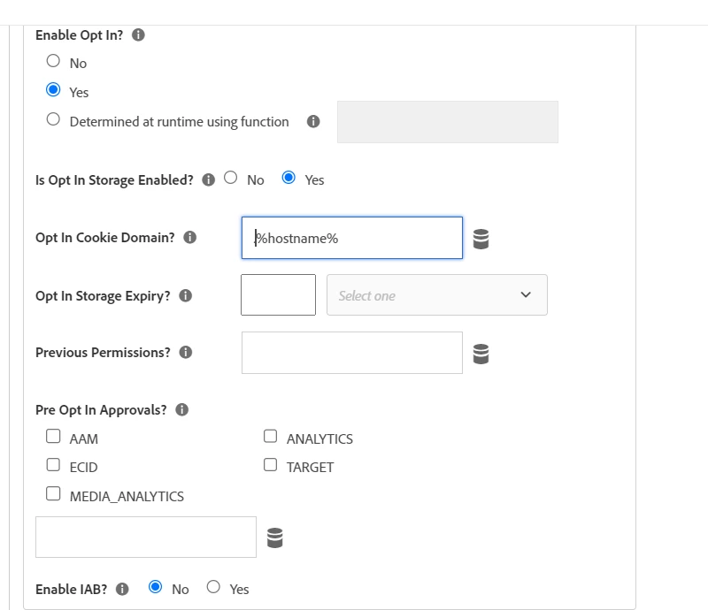
Task: Open the storage expiry 'Select one' dropdown
Action: click(437, 295)
